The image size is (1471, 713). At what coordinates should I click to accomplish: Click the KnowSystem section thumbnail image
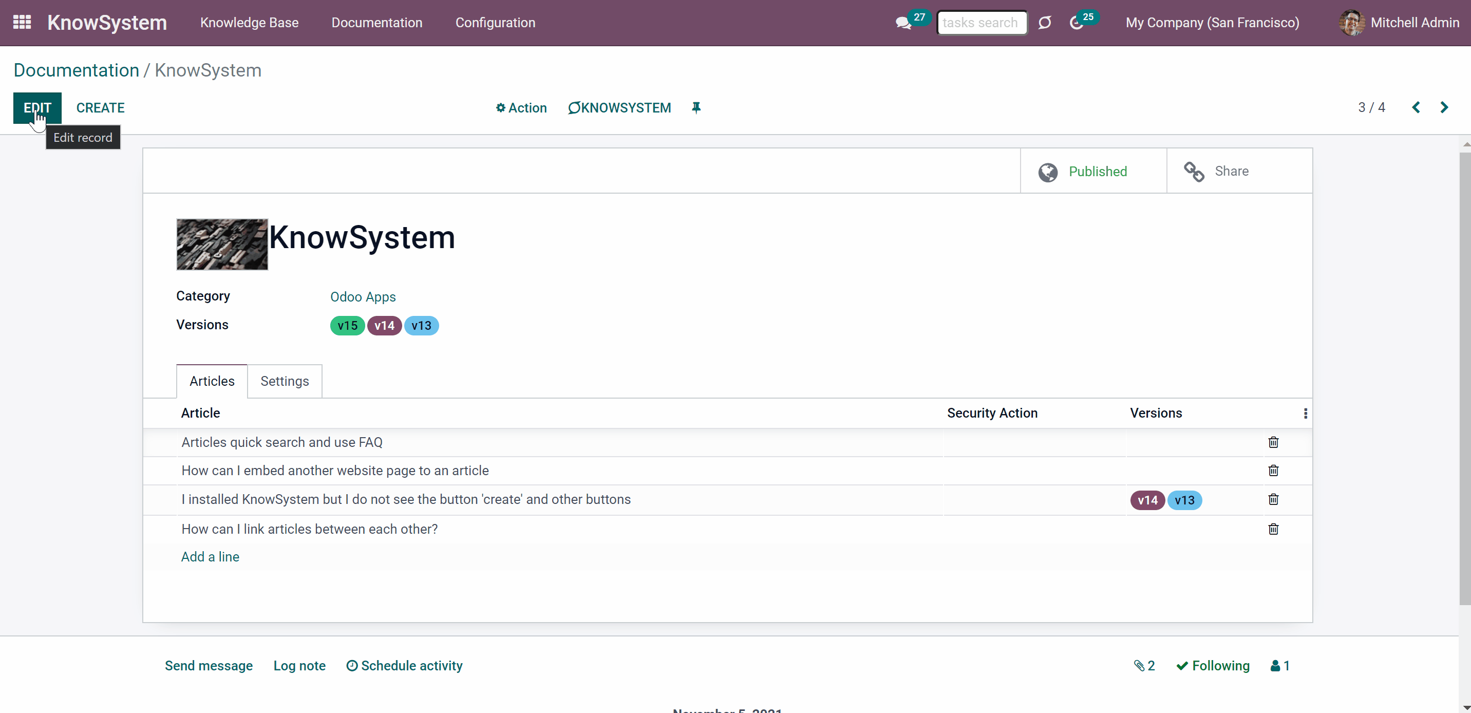click(221, 244)
